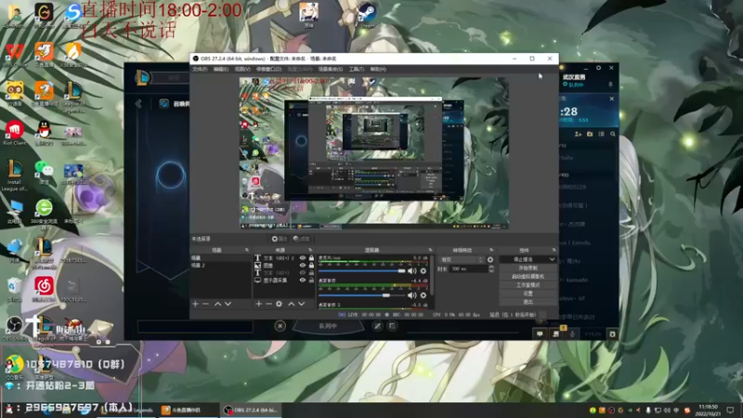This screenshot has width=743, height=418.
Task: Go back with League client chevron arrow
Action: click(x=138, y=103)
